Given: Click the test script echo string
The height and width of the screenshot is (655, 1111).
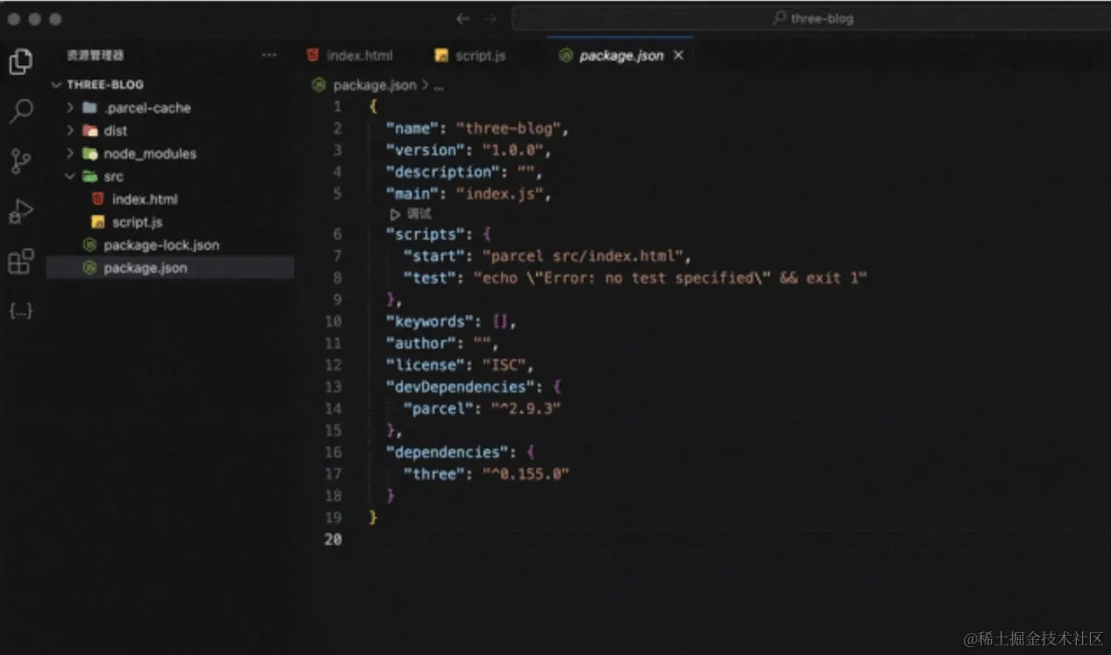Looking at the screenshot, I should [x=670, y=278].
